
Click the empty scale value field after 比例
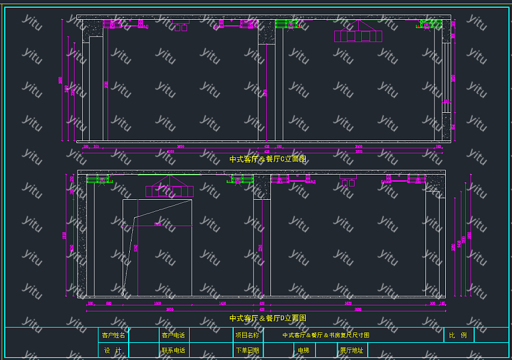pyautogui.click(x=490, y=335)
